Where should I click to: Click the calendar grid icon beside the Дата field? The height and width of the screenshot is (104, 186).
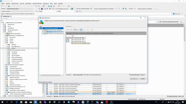click(77, 11)
